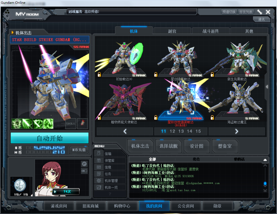Viewport: 277px width, 214px height.
Task: Select the 悄悄话 whisper chat tab
Action: click(x=239, y=159)
